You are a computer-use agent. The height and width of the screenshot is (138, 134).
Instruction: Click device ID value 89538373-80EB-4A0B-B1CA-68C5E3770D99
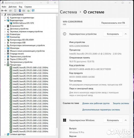point(90,69)
